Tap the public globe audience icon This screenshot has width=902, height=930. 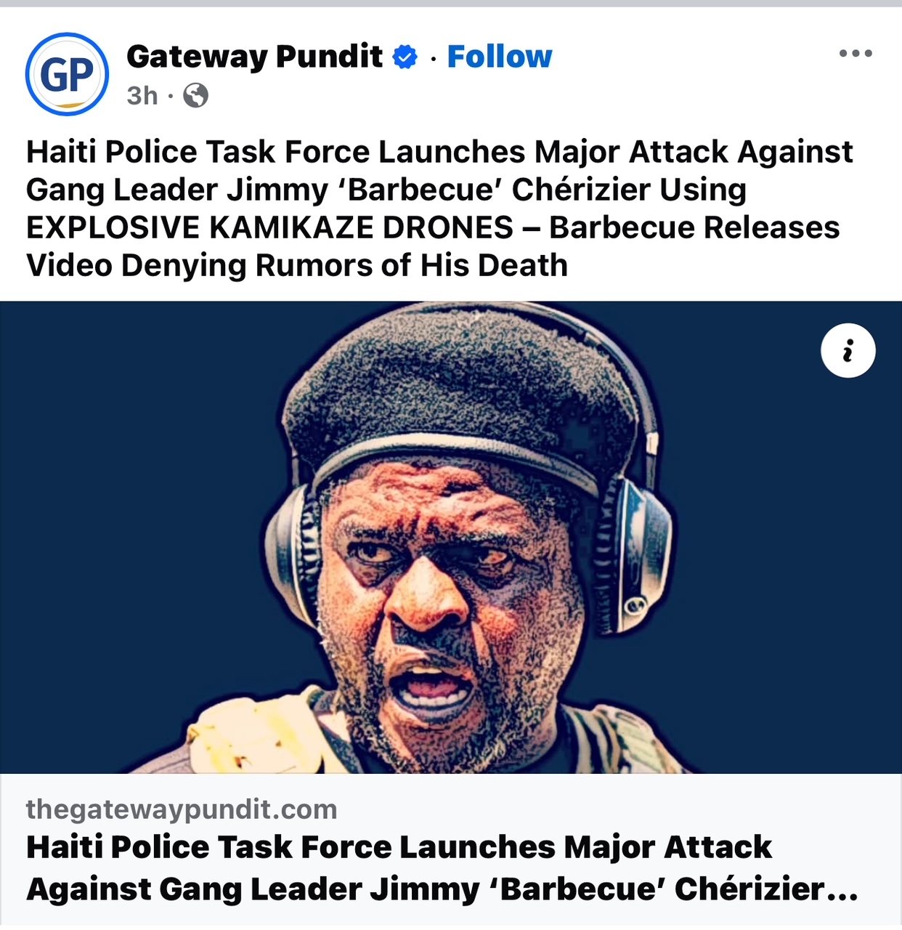pyautogui.click(x=195, y=95)
